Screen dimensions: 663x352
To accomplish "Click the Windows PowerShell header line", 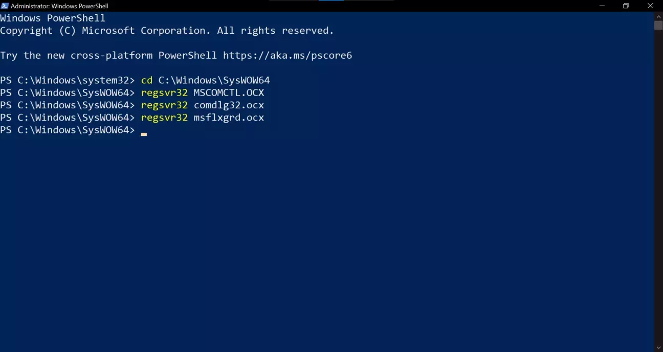I will point(53,18).
